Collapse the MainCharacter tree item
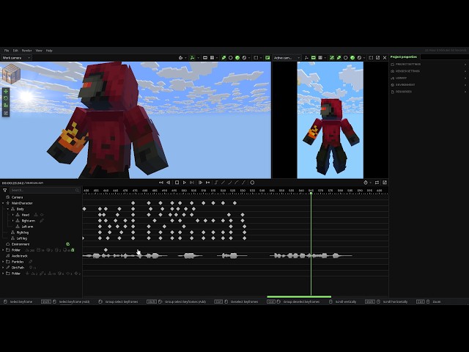 tap(3, 203)
